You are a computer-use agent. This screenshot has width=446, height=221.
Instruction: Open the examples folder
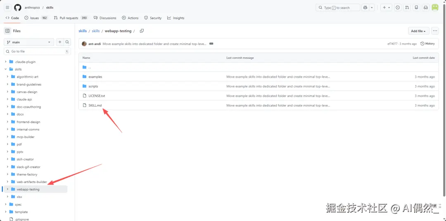[x=95, y=77]
